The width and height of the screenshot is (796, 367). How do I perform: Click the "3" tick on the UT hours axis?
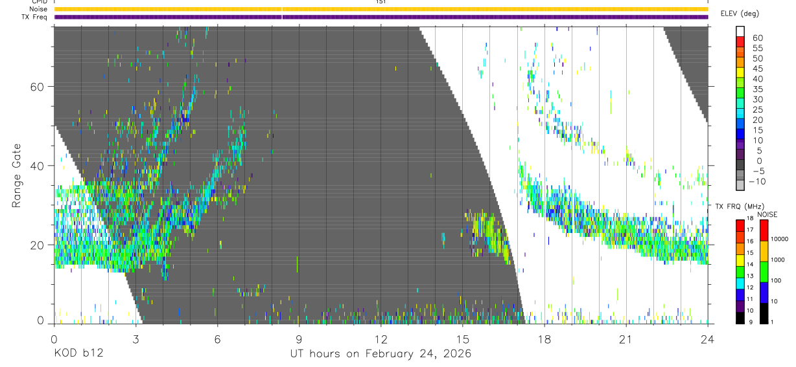[135, 339]
